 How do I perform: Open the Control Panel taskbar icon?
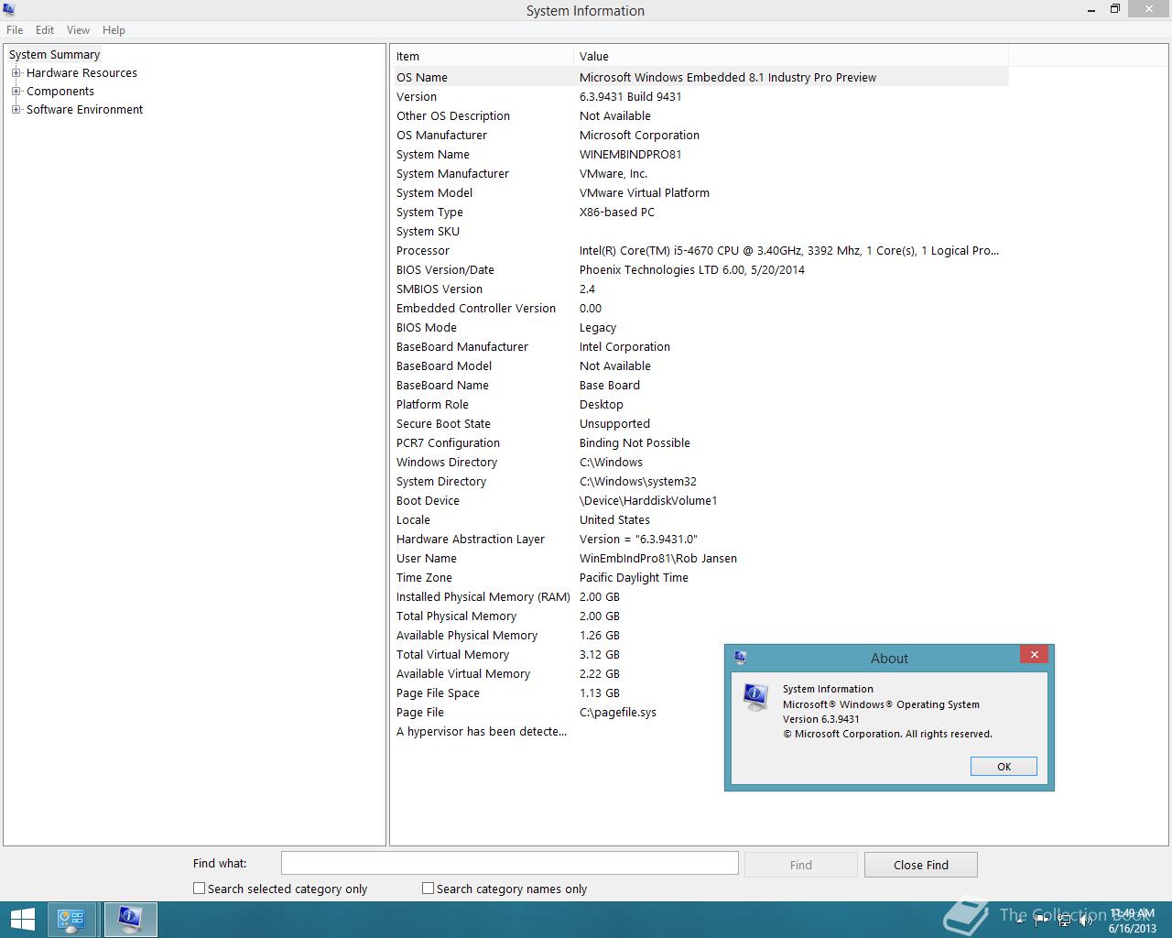pyautogui.click(x=71, y=920)
